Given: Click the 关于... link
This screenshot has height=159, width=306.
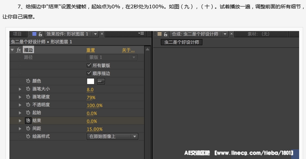Looking at the screenshot, I should tap(128, 50).
